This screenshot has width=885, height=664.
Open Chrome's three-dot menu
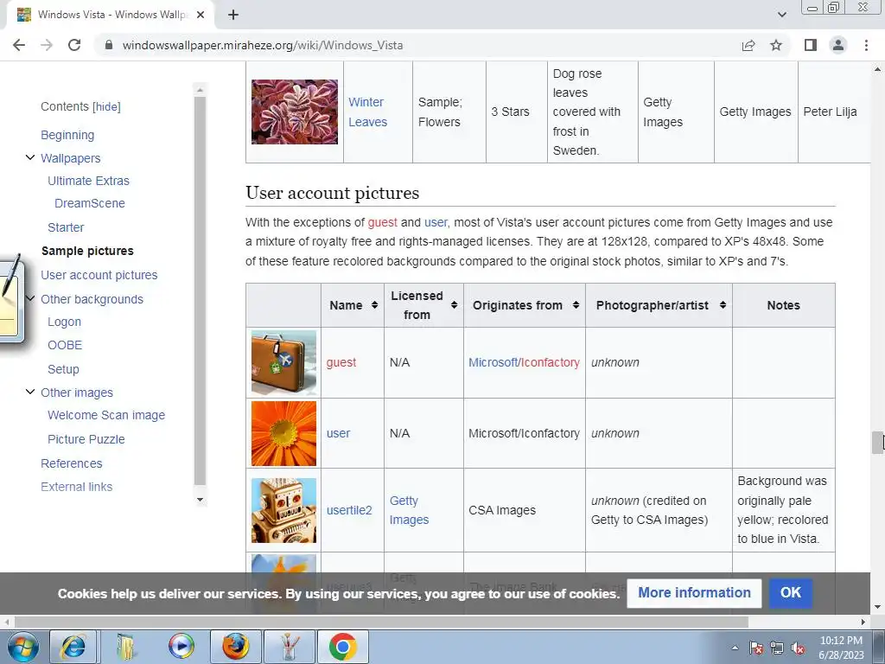866,45
